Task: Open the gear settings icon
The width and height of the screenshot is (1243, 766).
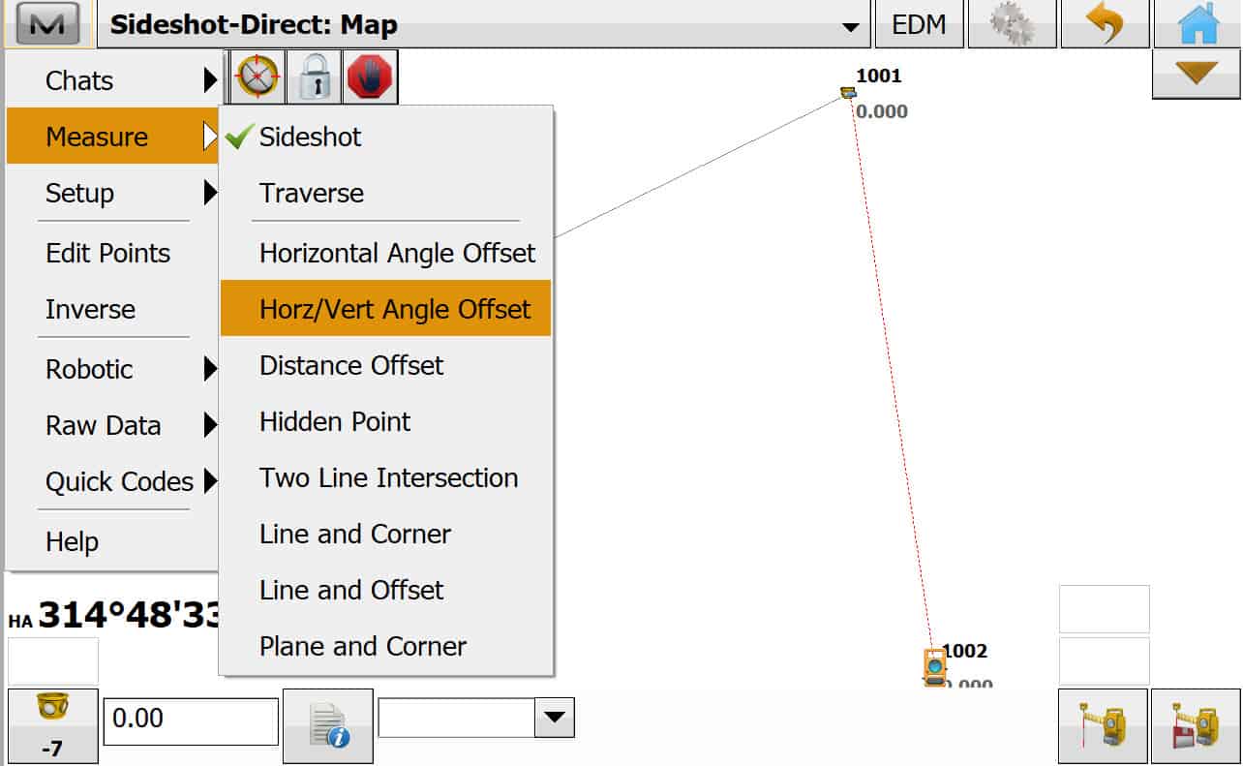Action: click(x=1012, y=24)
